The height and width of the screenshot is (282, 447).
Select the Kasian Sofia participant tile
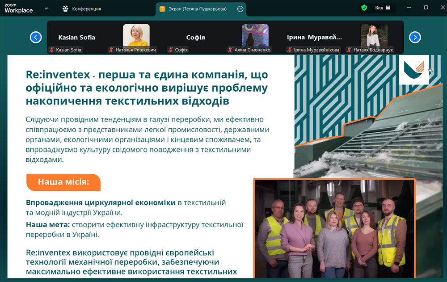click(x=76, y=37)
